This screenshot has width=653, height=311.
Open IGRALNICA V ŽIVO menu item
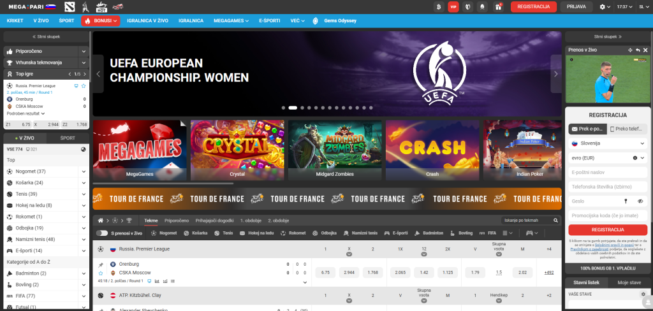pyautogui.click(x=147, y=20)
